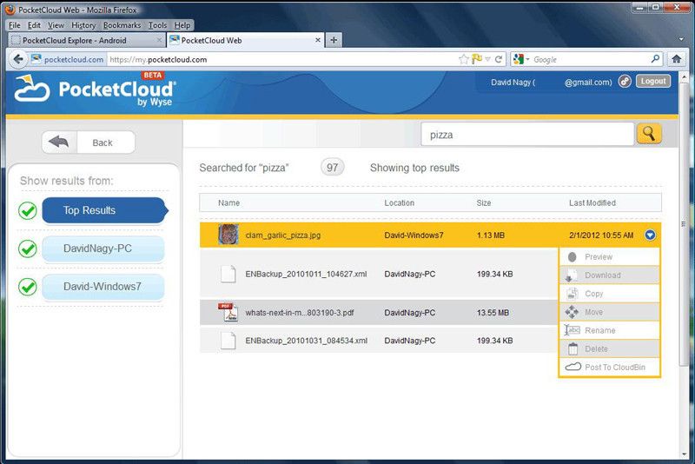695x464 pixels.
Task: Click the Rename abc icon
Action: point(573,330)
